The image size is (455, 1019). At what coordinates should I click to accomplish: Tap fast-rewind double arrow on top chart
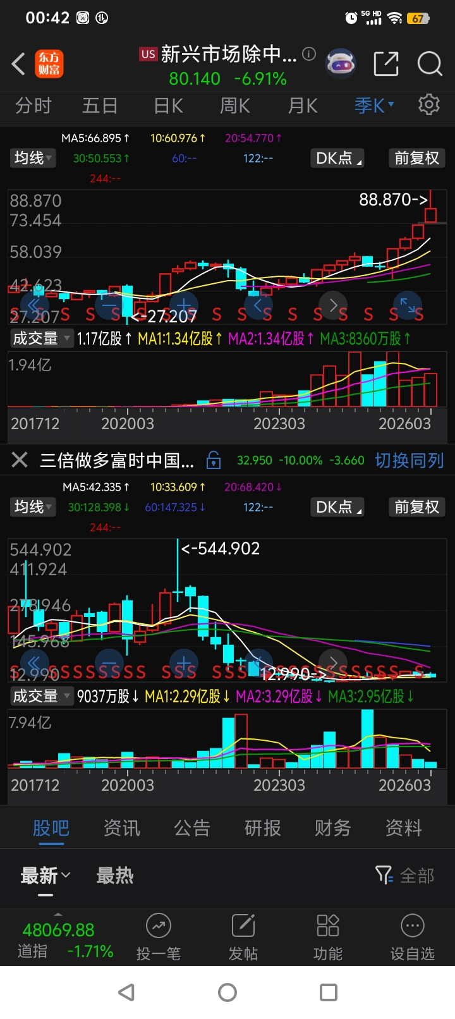tap(33, 306)
